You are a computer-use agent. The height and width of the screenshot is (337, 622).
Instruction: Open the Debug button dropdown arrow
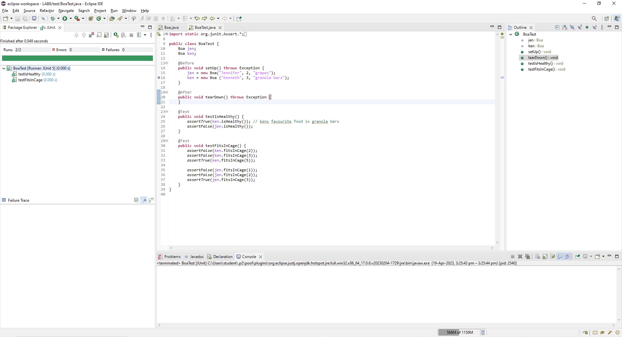point(58,18)
